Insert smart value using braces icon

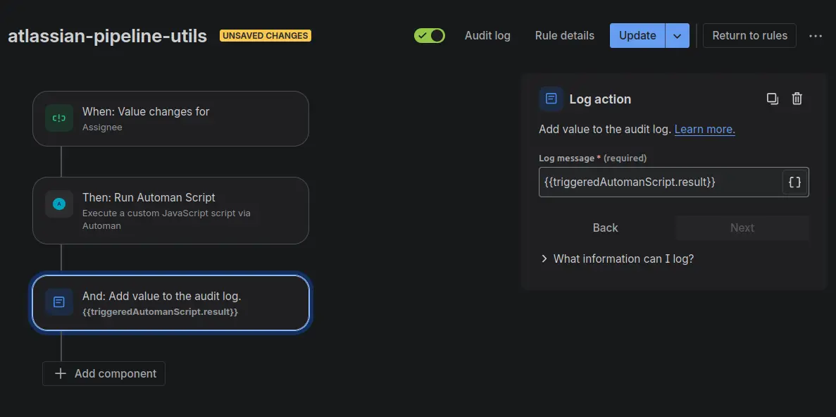pos(794,182)
